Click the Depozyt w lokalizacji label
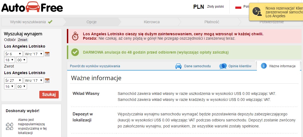The height and width of the screenshot is (137, 303). tap(83, 117)
